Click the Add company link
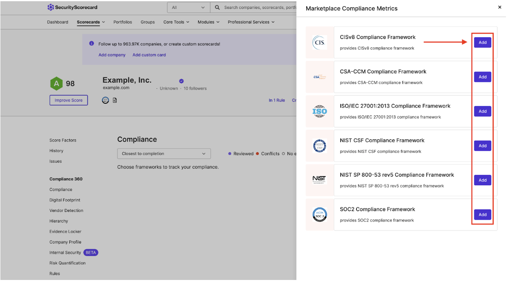Viewport: 512px width, 282px height. click(x=112, y=55)
